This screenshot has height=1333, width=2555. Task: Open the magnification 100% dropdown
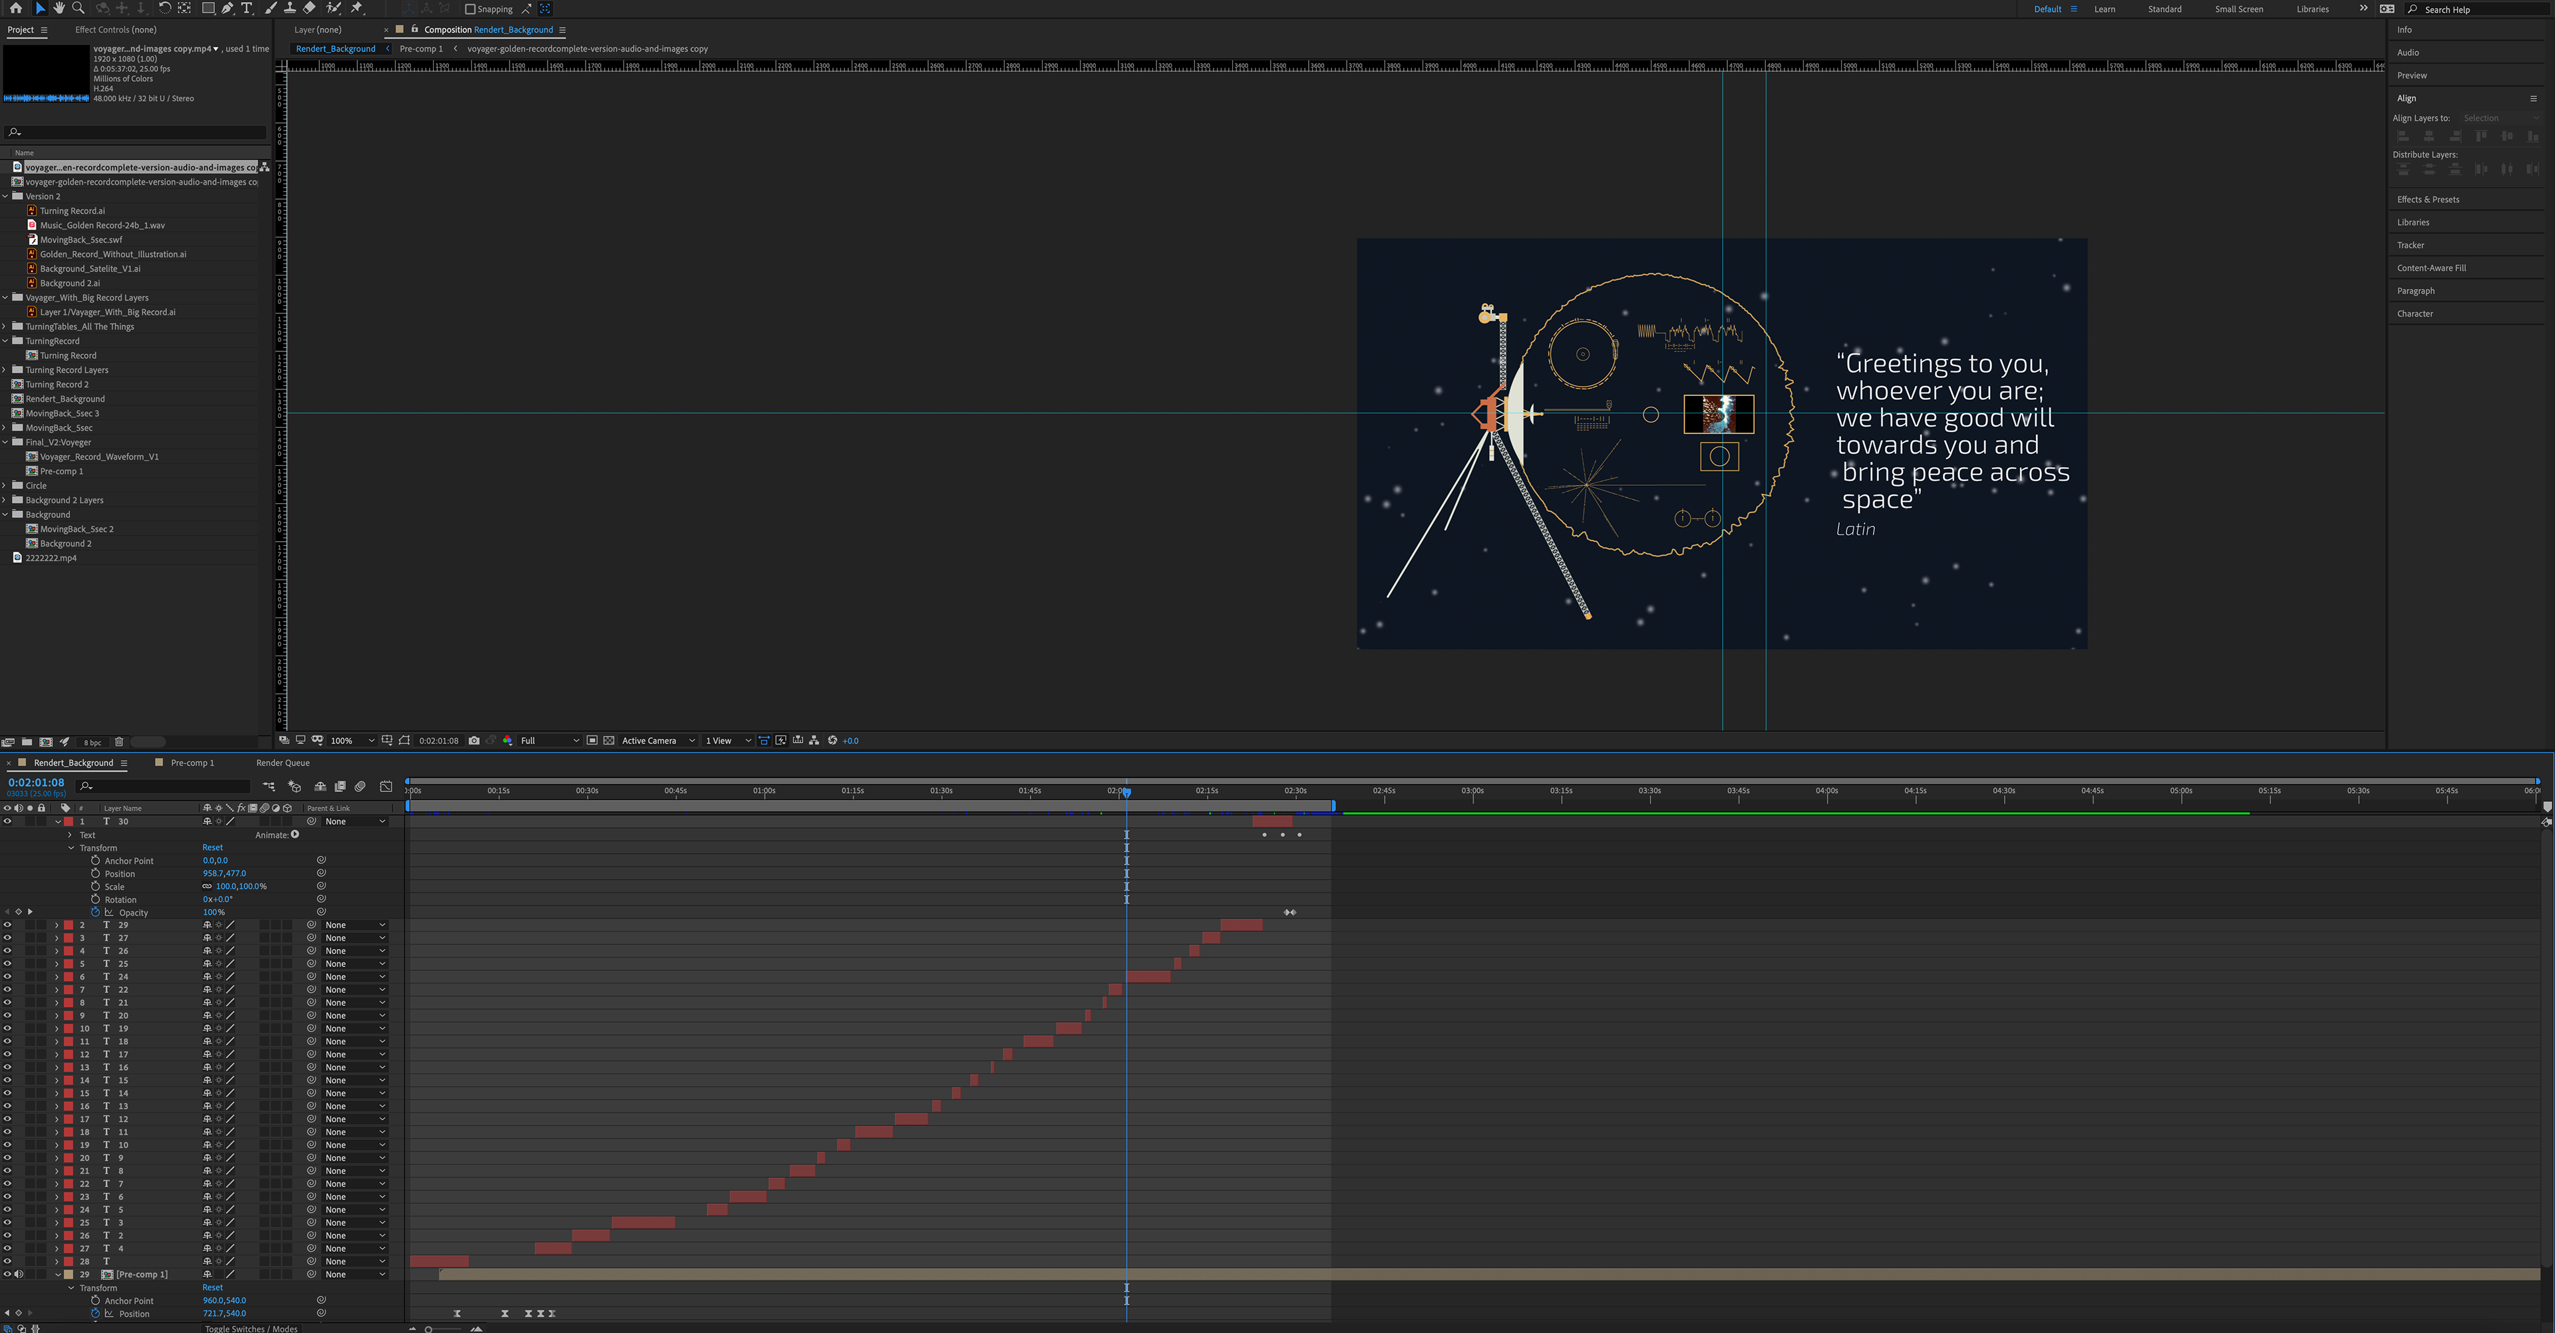coord(352,741)
